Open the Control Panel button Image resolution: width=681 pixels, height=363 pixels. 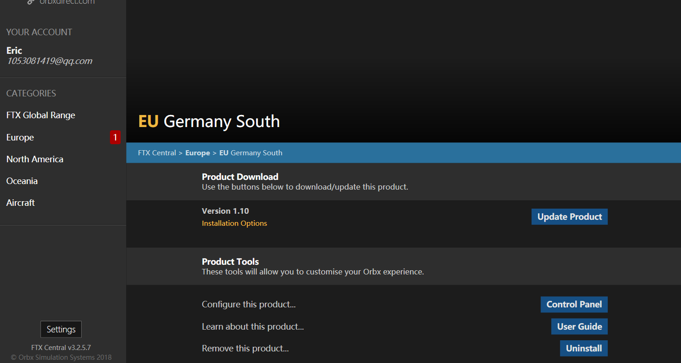[x=574, y=304]
